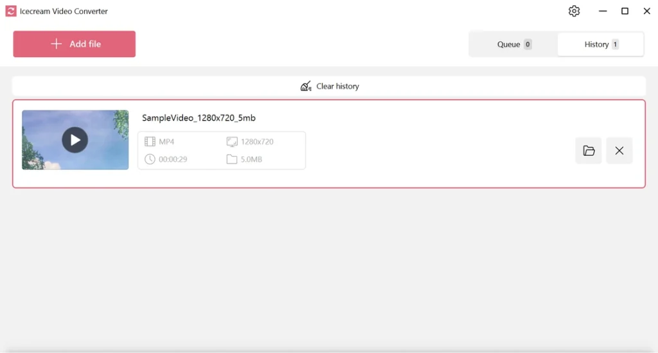
Task: Maximize the application window
Action: coord(625,11)
